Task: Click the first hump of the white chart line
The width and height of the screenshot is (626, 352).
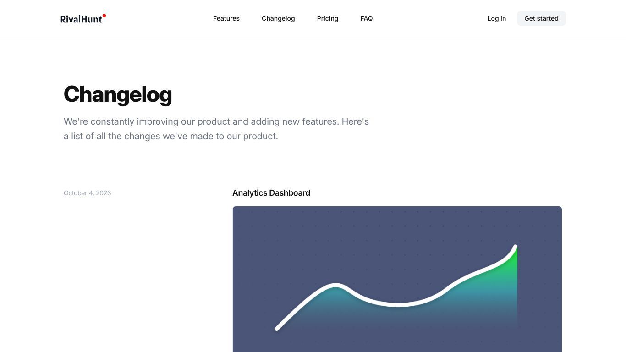Action: 336,286
